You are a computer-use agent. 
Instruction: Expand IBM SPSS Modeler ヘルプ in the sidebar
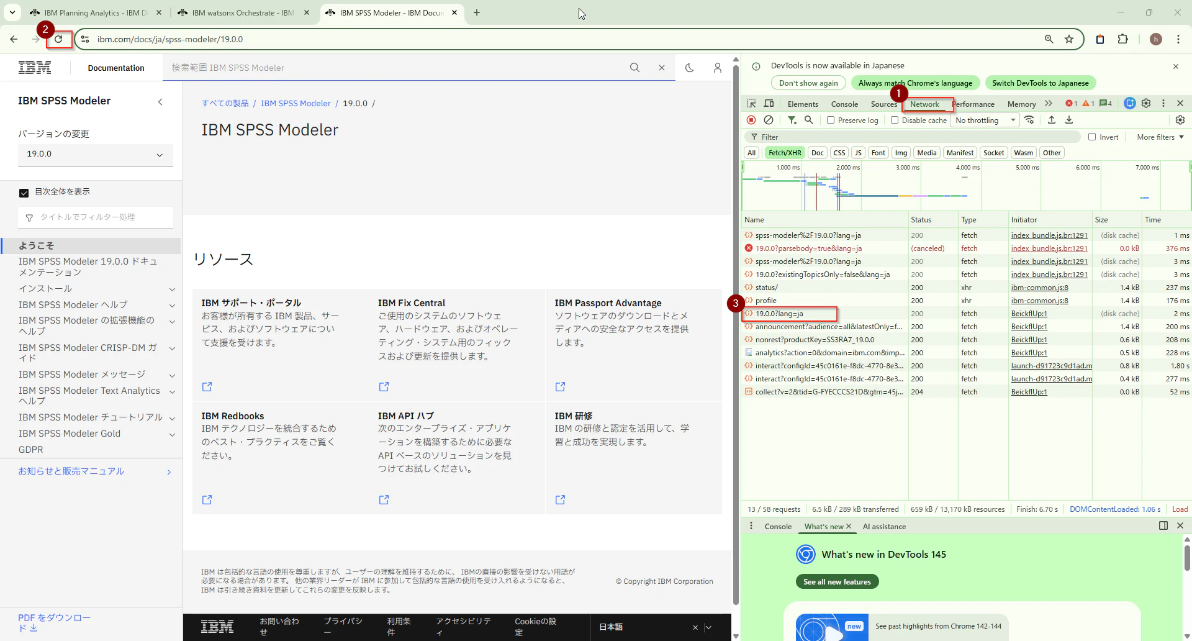click(172, 305)
